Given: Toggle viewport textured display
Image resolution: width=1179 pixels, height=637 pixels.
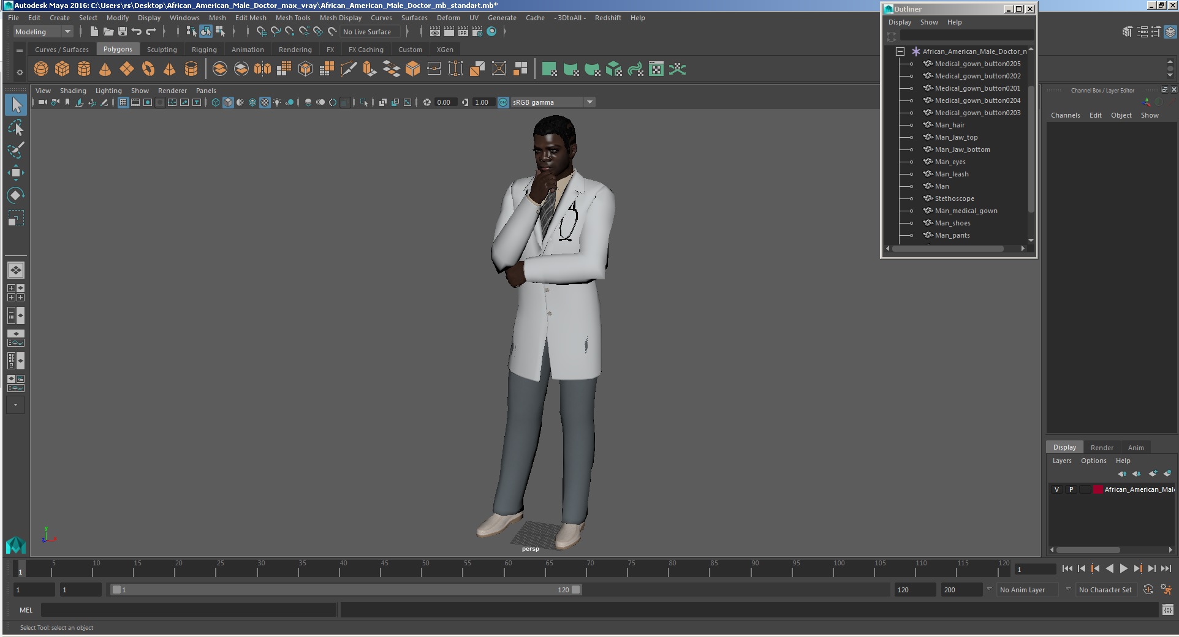Looking at the screenshot, I should (x=265, y=102).
